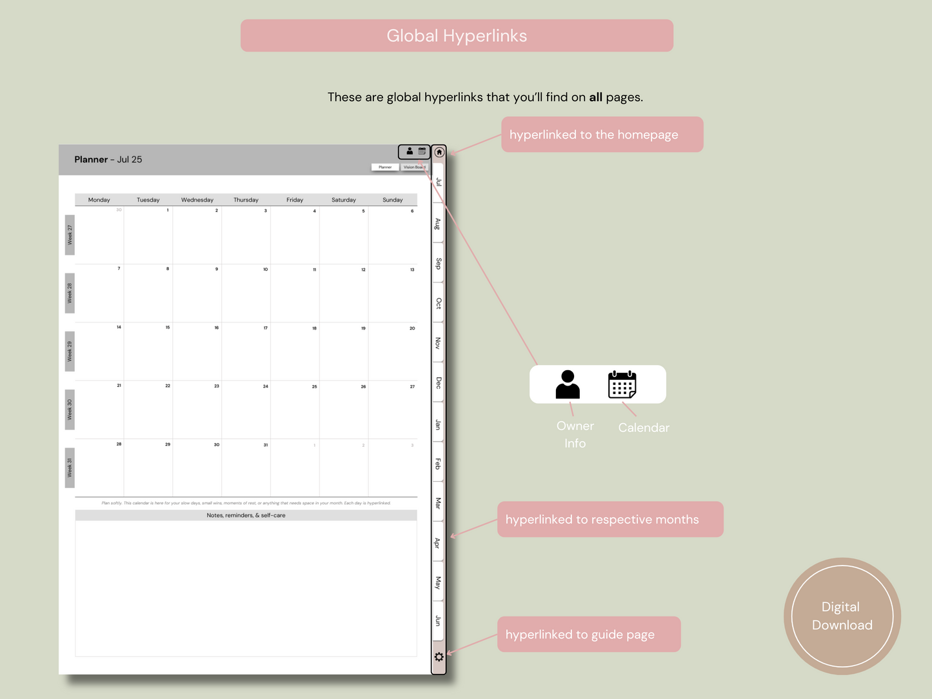Click day 14 in the Monday column
The image size is (932, 699).
99,351
